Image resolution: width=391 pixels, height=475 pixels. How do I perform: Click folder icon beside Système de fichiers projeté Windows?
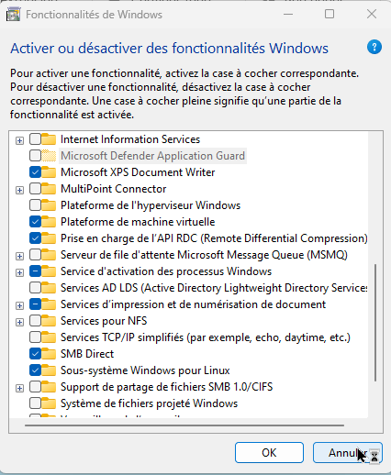click(x=49, y=403)
